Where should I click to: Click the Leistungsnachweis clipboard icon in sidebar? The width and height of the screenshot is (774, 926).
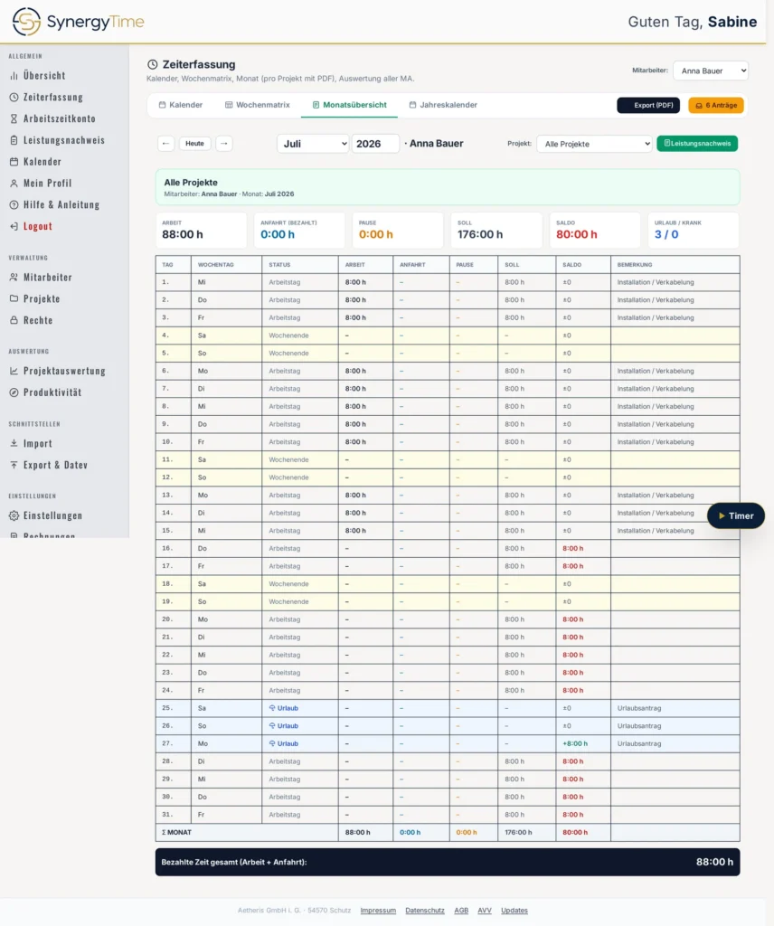point(14,140)
